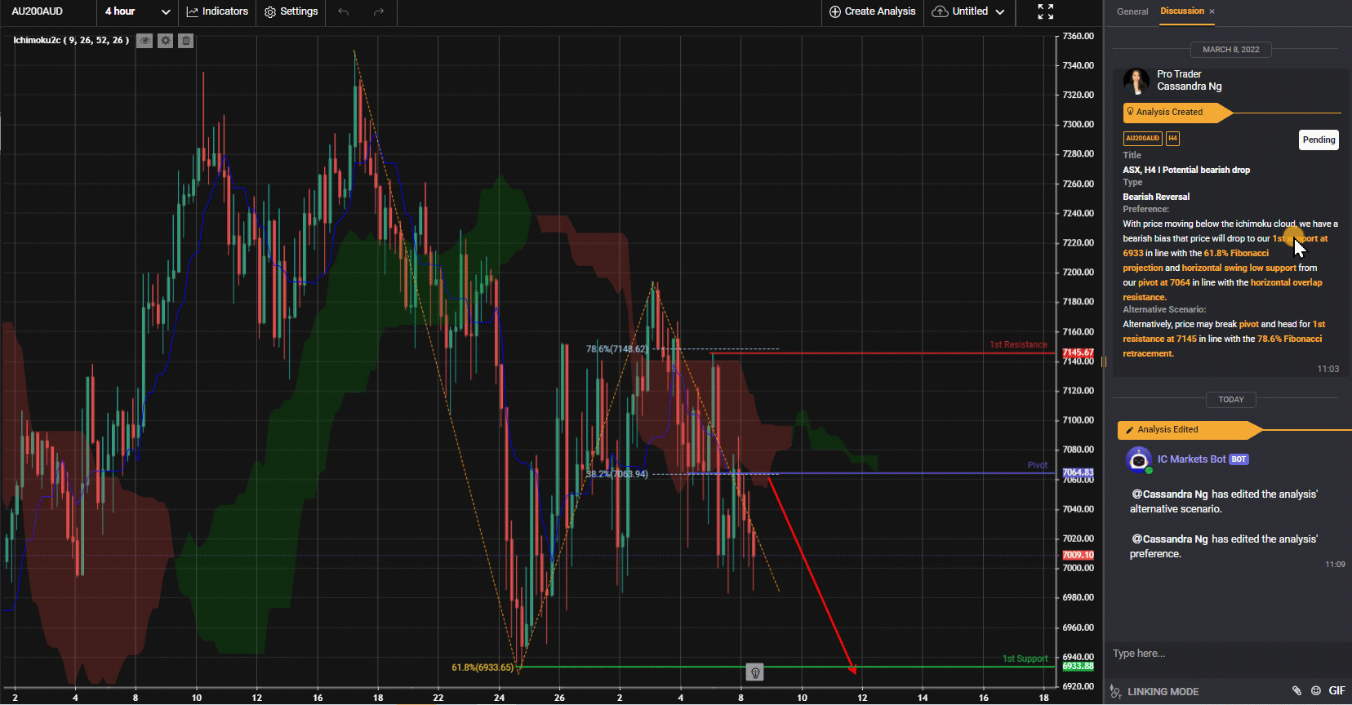Click the Pending status button

click(1319, 140)
